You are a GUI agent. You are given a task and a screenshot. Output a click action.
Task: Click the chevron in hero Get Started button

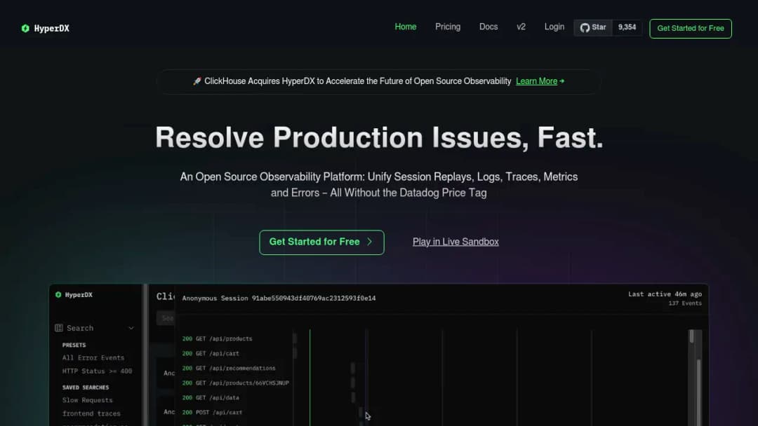369,242
